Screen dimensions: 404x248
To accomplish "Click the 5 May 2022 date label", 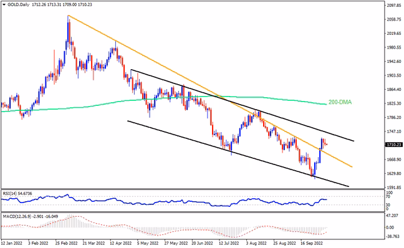I will click(148, 243).
